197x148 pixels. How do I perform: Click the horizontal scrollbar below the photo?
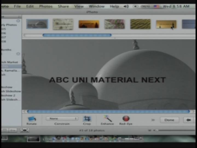(108, 112)
